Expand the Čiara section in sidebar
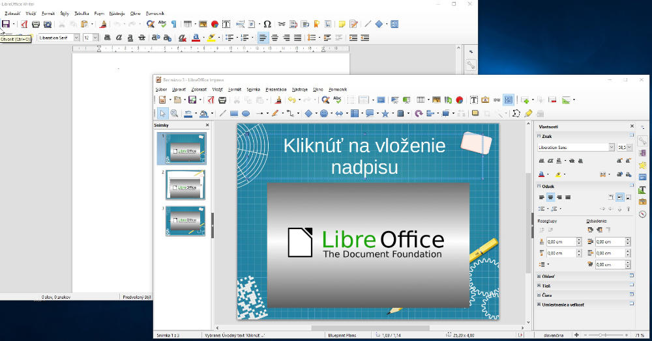Viewport: 652px width, 341px height. click(539, 295)
